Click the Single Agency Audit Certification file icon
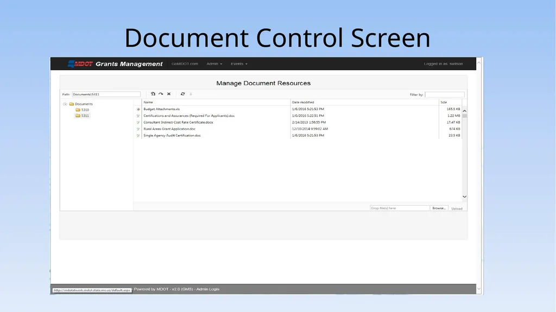556x312 pixels. (138, 136)
